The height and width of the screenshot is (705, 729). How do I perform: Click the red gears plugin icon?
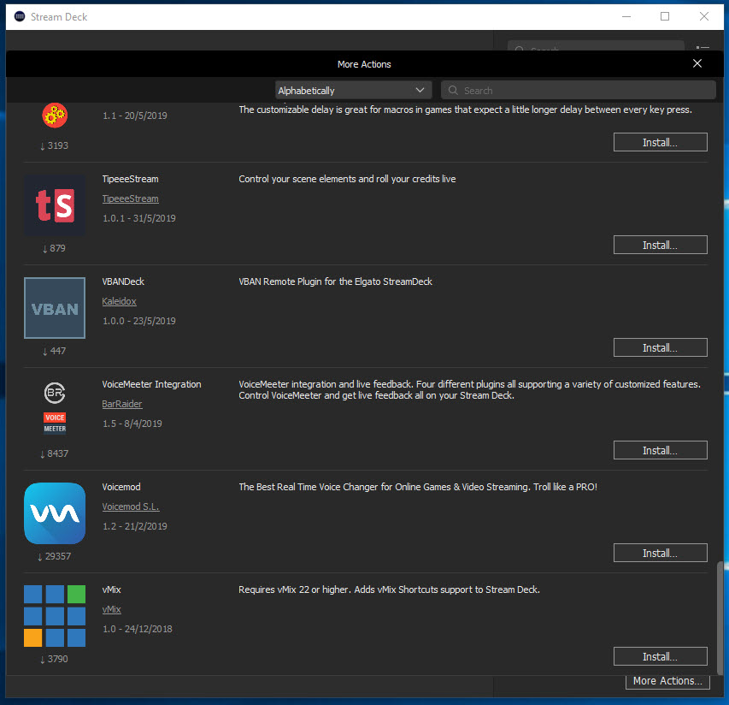[x=55, y=115]
